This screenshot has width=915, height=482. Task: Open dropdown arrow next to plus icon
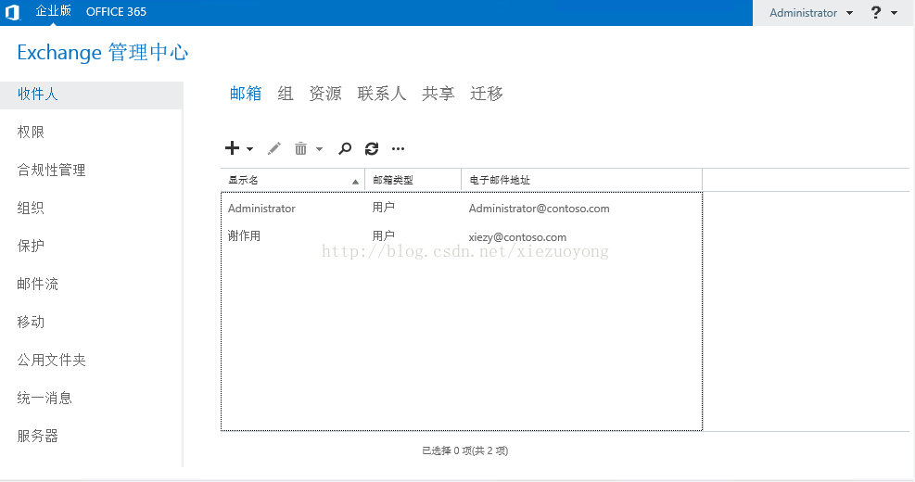(x=249, y=149)
